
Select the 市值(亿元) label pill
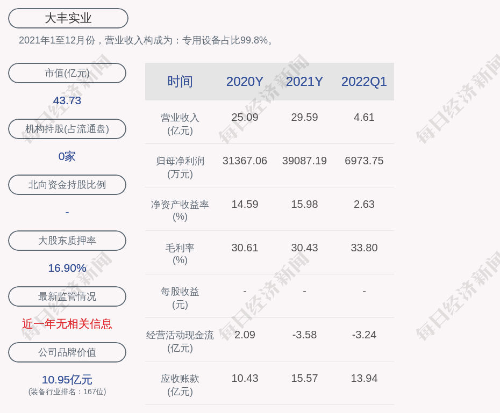(67, 73)
